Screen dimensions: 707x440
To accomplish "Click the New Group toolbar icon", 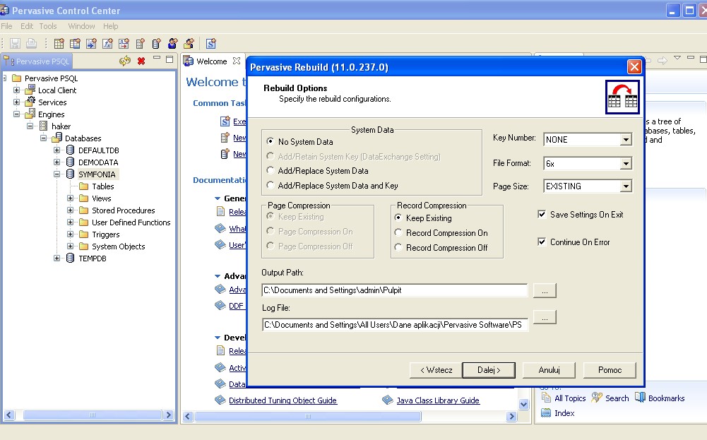I will click(x=189, y=43).
